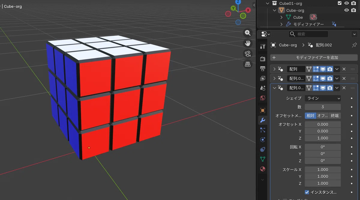Viewport: 360px width, 200px height.
Task: Disable render for Cube-org via camera icon
Action: 353,10
